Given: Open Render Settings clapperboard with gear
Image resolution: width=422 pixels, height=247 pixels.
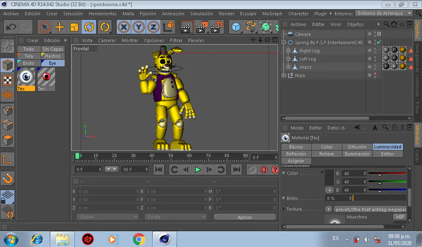Looking at the screenshot, I should tap(217, 27).
